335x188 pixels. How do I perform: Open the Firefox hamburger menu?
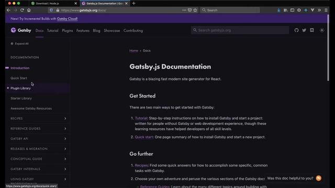326,10
